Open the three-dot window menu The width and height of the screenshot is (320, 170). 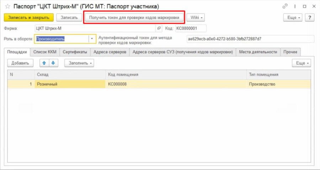point(295,6)
